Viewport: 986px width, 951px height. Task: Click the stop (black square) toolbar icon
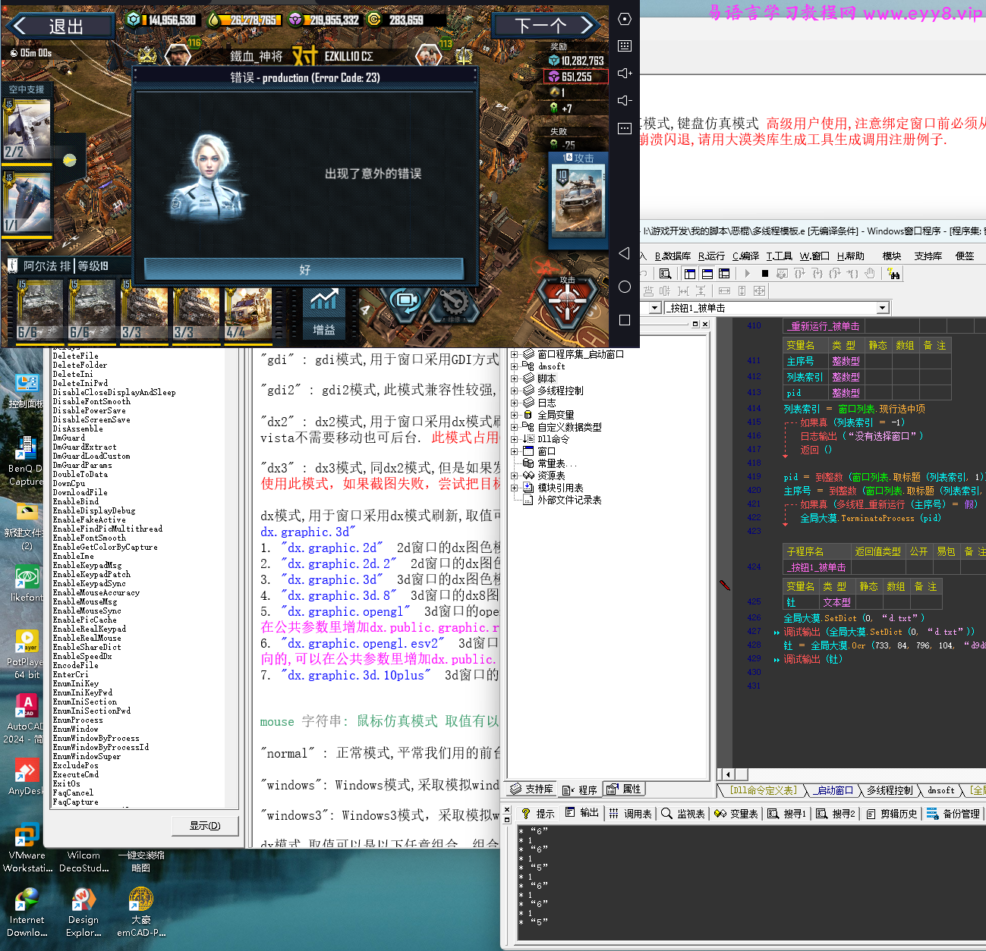[x=765, y=273]
